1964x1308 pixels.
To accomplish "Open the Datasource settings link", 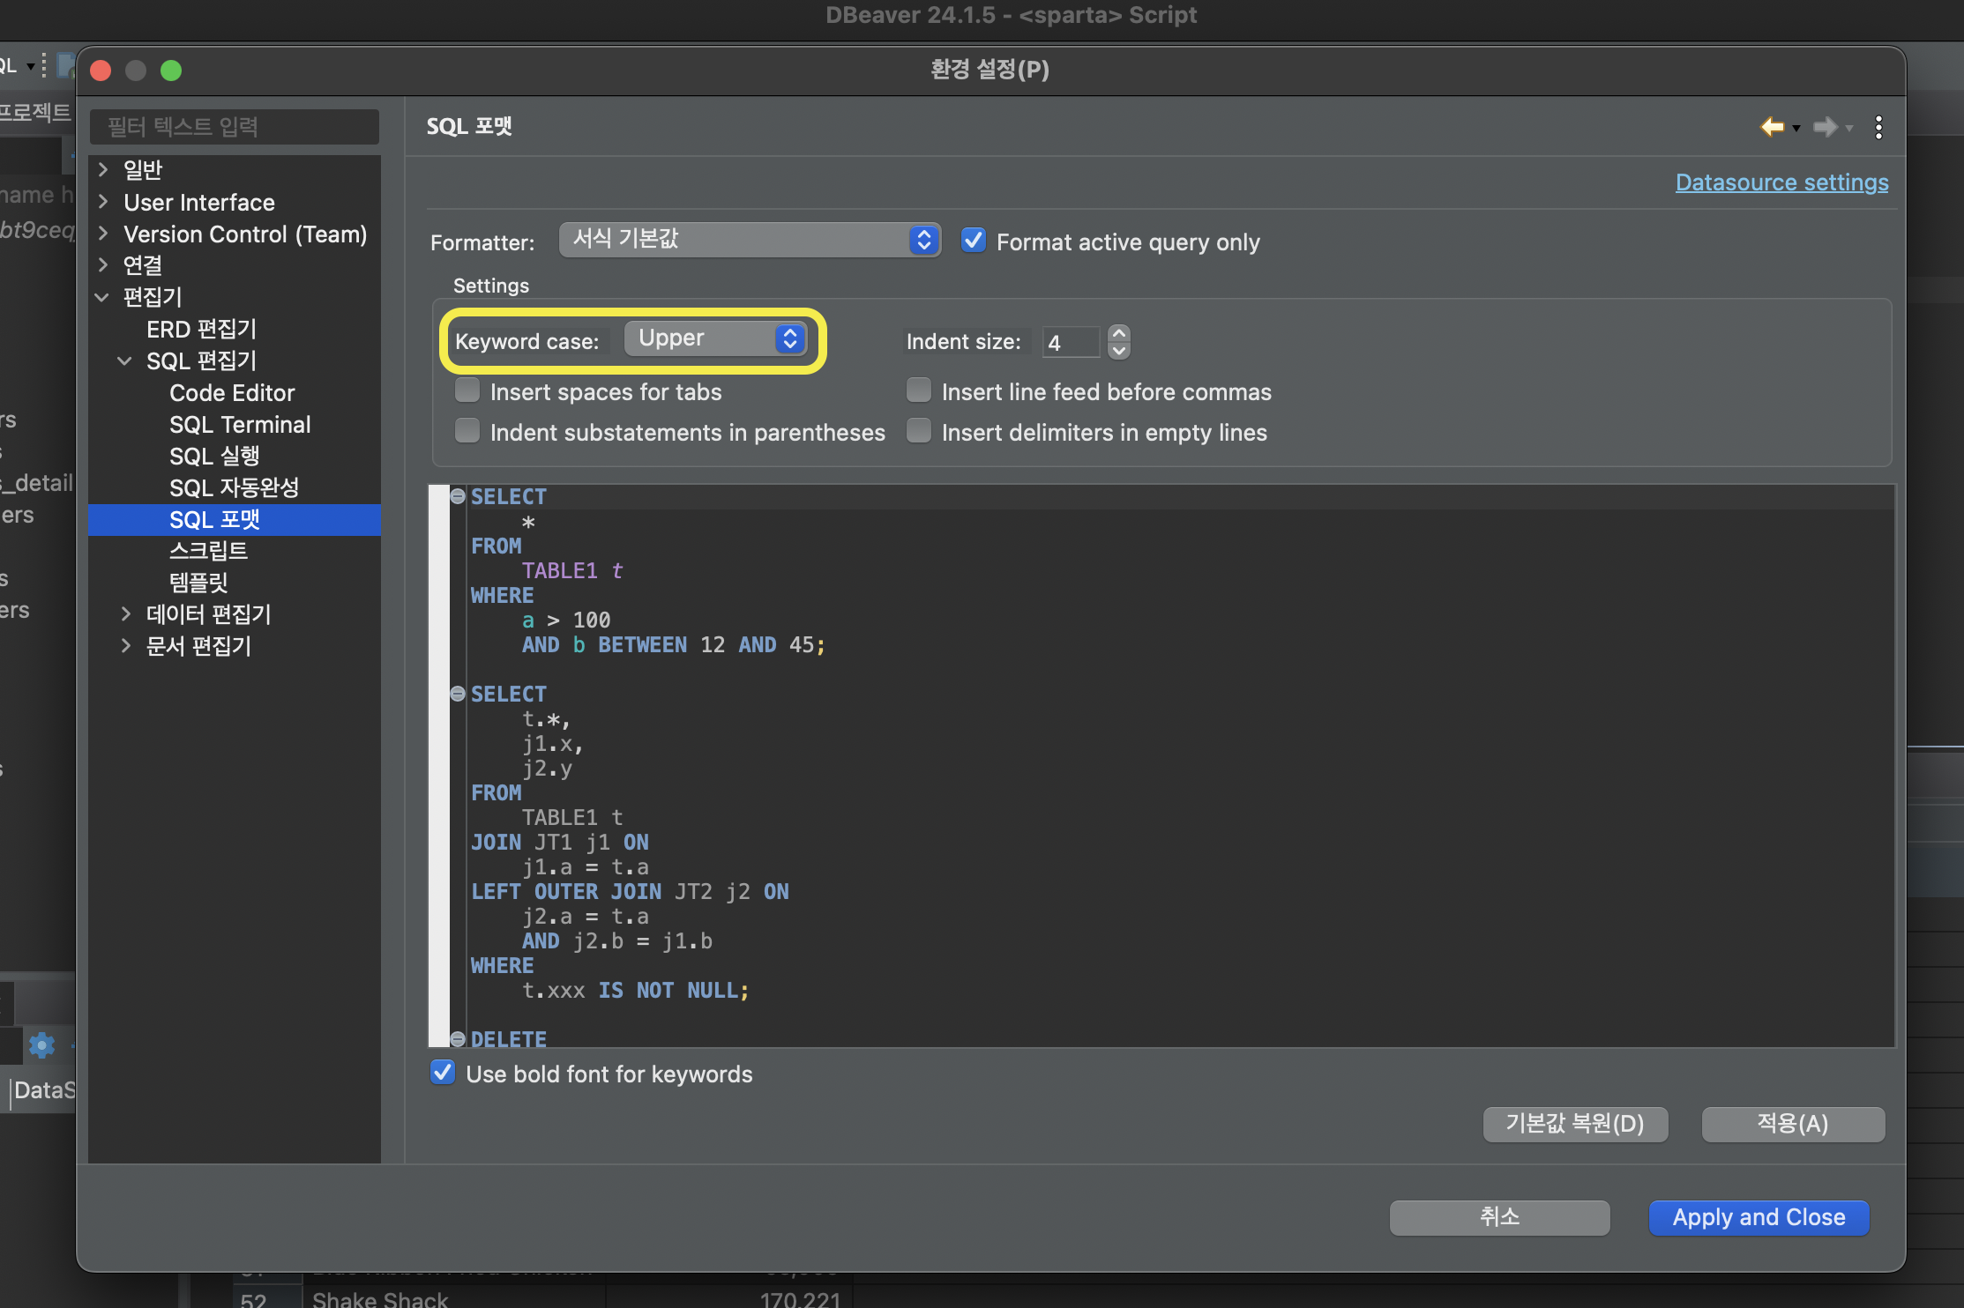I will coord(1781,182).
